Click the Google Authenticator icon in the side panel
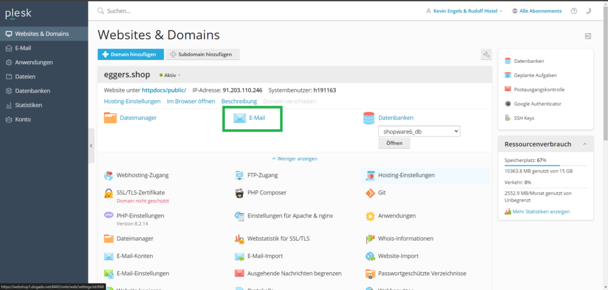Viewport: 608px width, 290px height. click(x=508, y=104)
